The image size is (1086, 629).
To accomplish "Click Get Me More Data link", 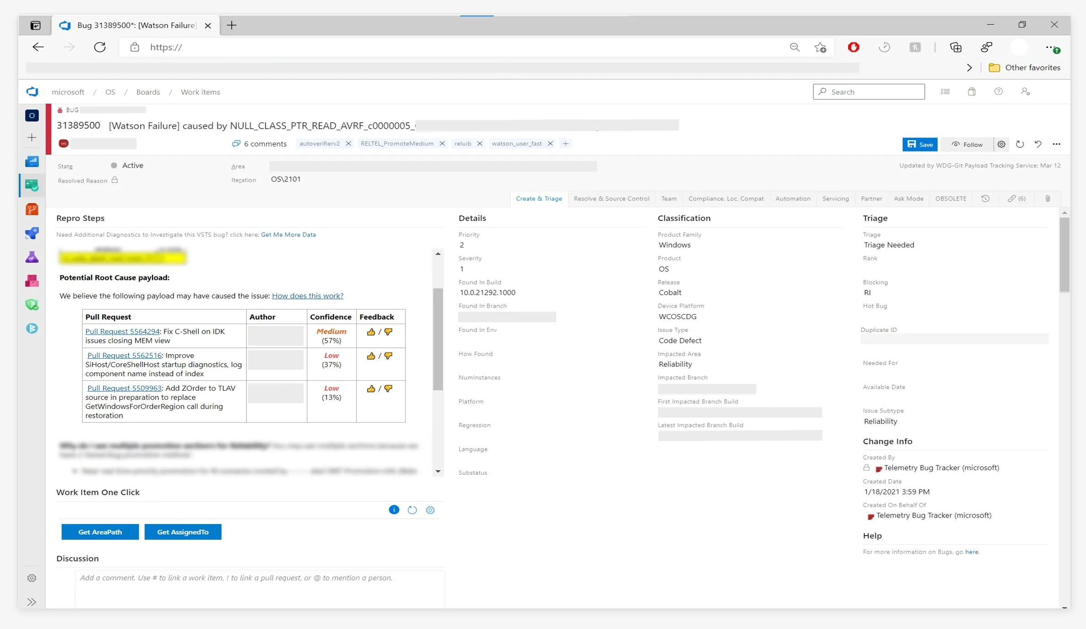I will click(288, 235).
